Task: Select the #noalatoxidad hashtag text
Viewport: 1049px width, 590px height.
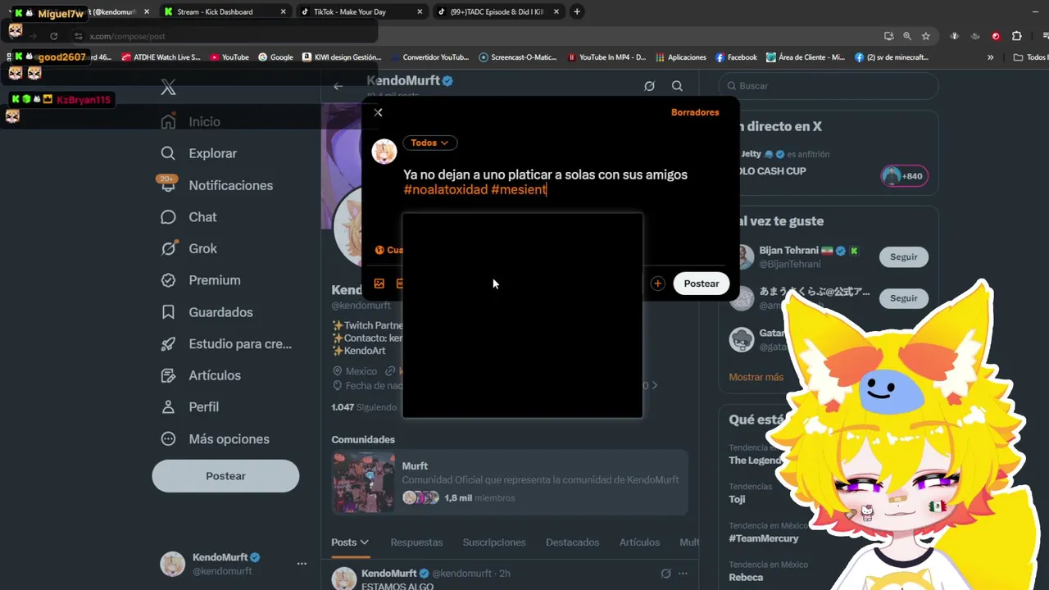Action: [x=445, y=189]
